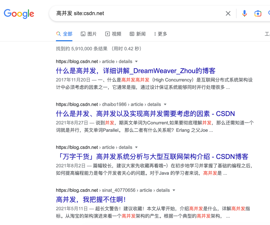The image size is (270, 225).
Task: Click the image icon beside 图片
Action: [x=83, y=34]
